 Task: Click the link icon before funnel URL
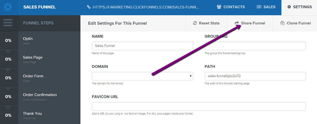pyautogui.click(x=88, y=7)
